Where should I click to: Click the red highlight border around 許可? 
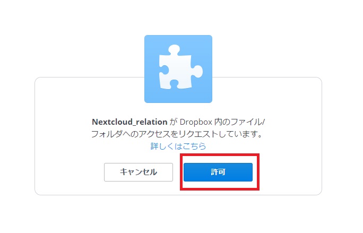pyautogui.click(x=220, y=155)
